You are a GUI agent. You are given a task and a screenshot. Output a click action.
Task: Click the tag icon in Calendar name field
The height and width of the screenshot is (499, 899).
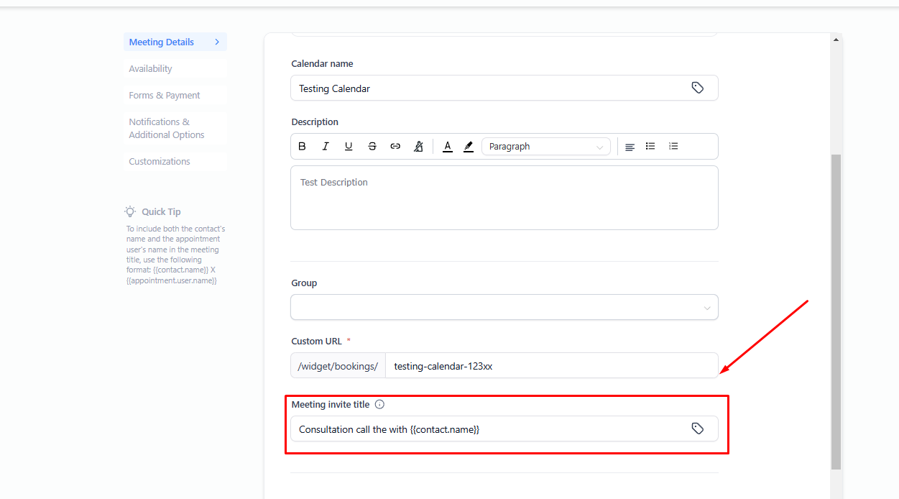click(697, 88)
